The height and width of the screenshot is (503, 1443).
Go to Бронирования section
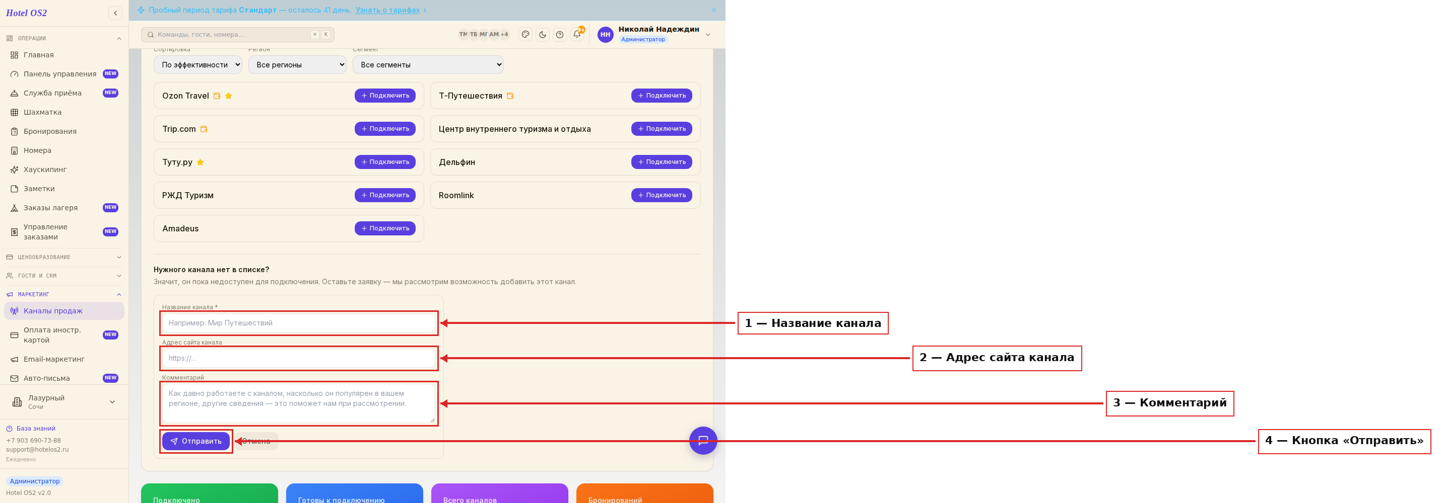[x=64, y=131]
